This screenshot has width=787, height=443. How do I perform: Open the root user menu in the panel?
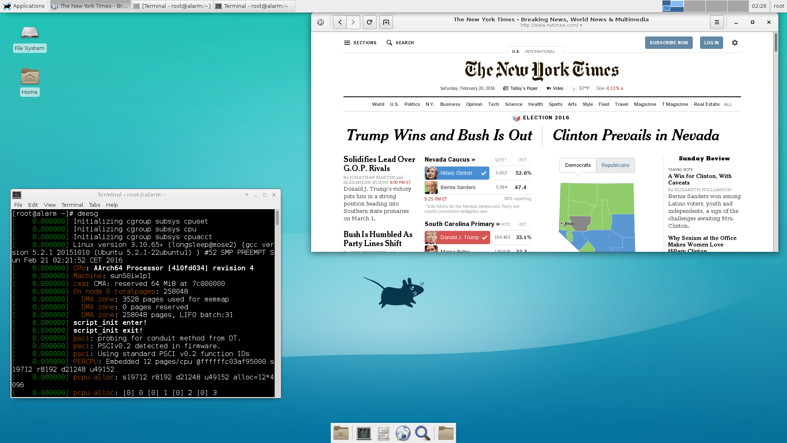[779, 6]
